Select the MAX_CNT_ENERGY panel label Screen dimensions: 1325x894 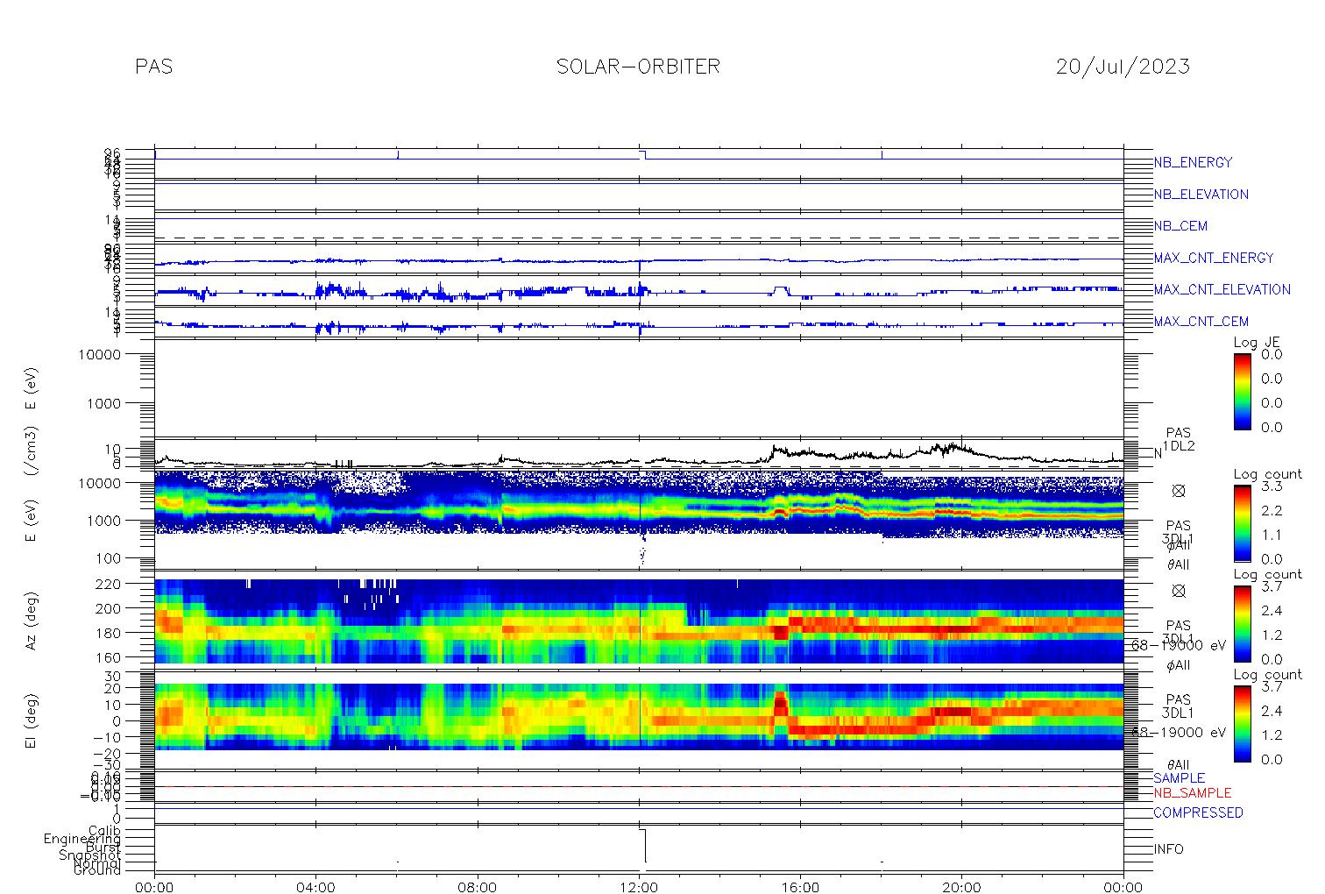tap(1213, 258)
